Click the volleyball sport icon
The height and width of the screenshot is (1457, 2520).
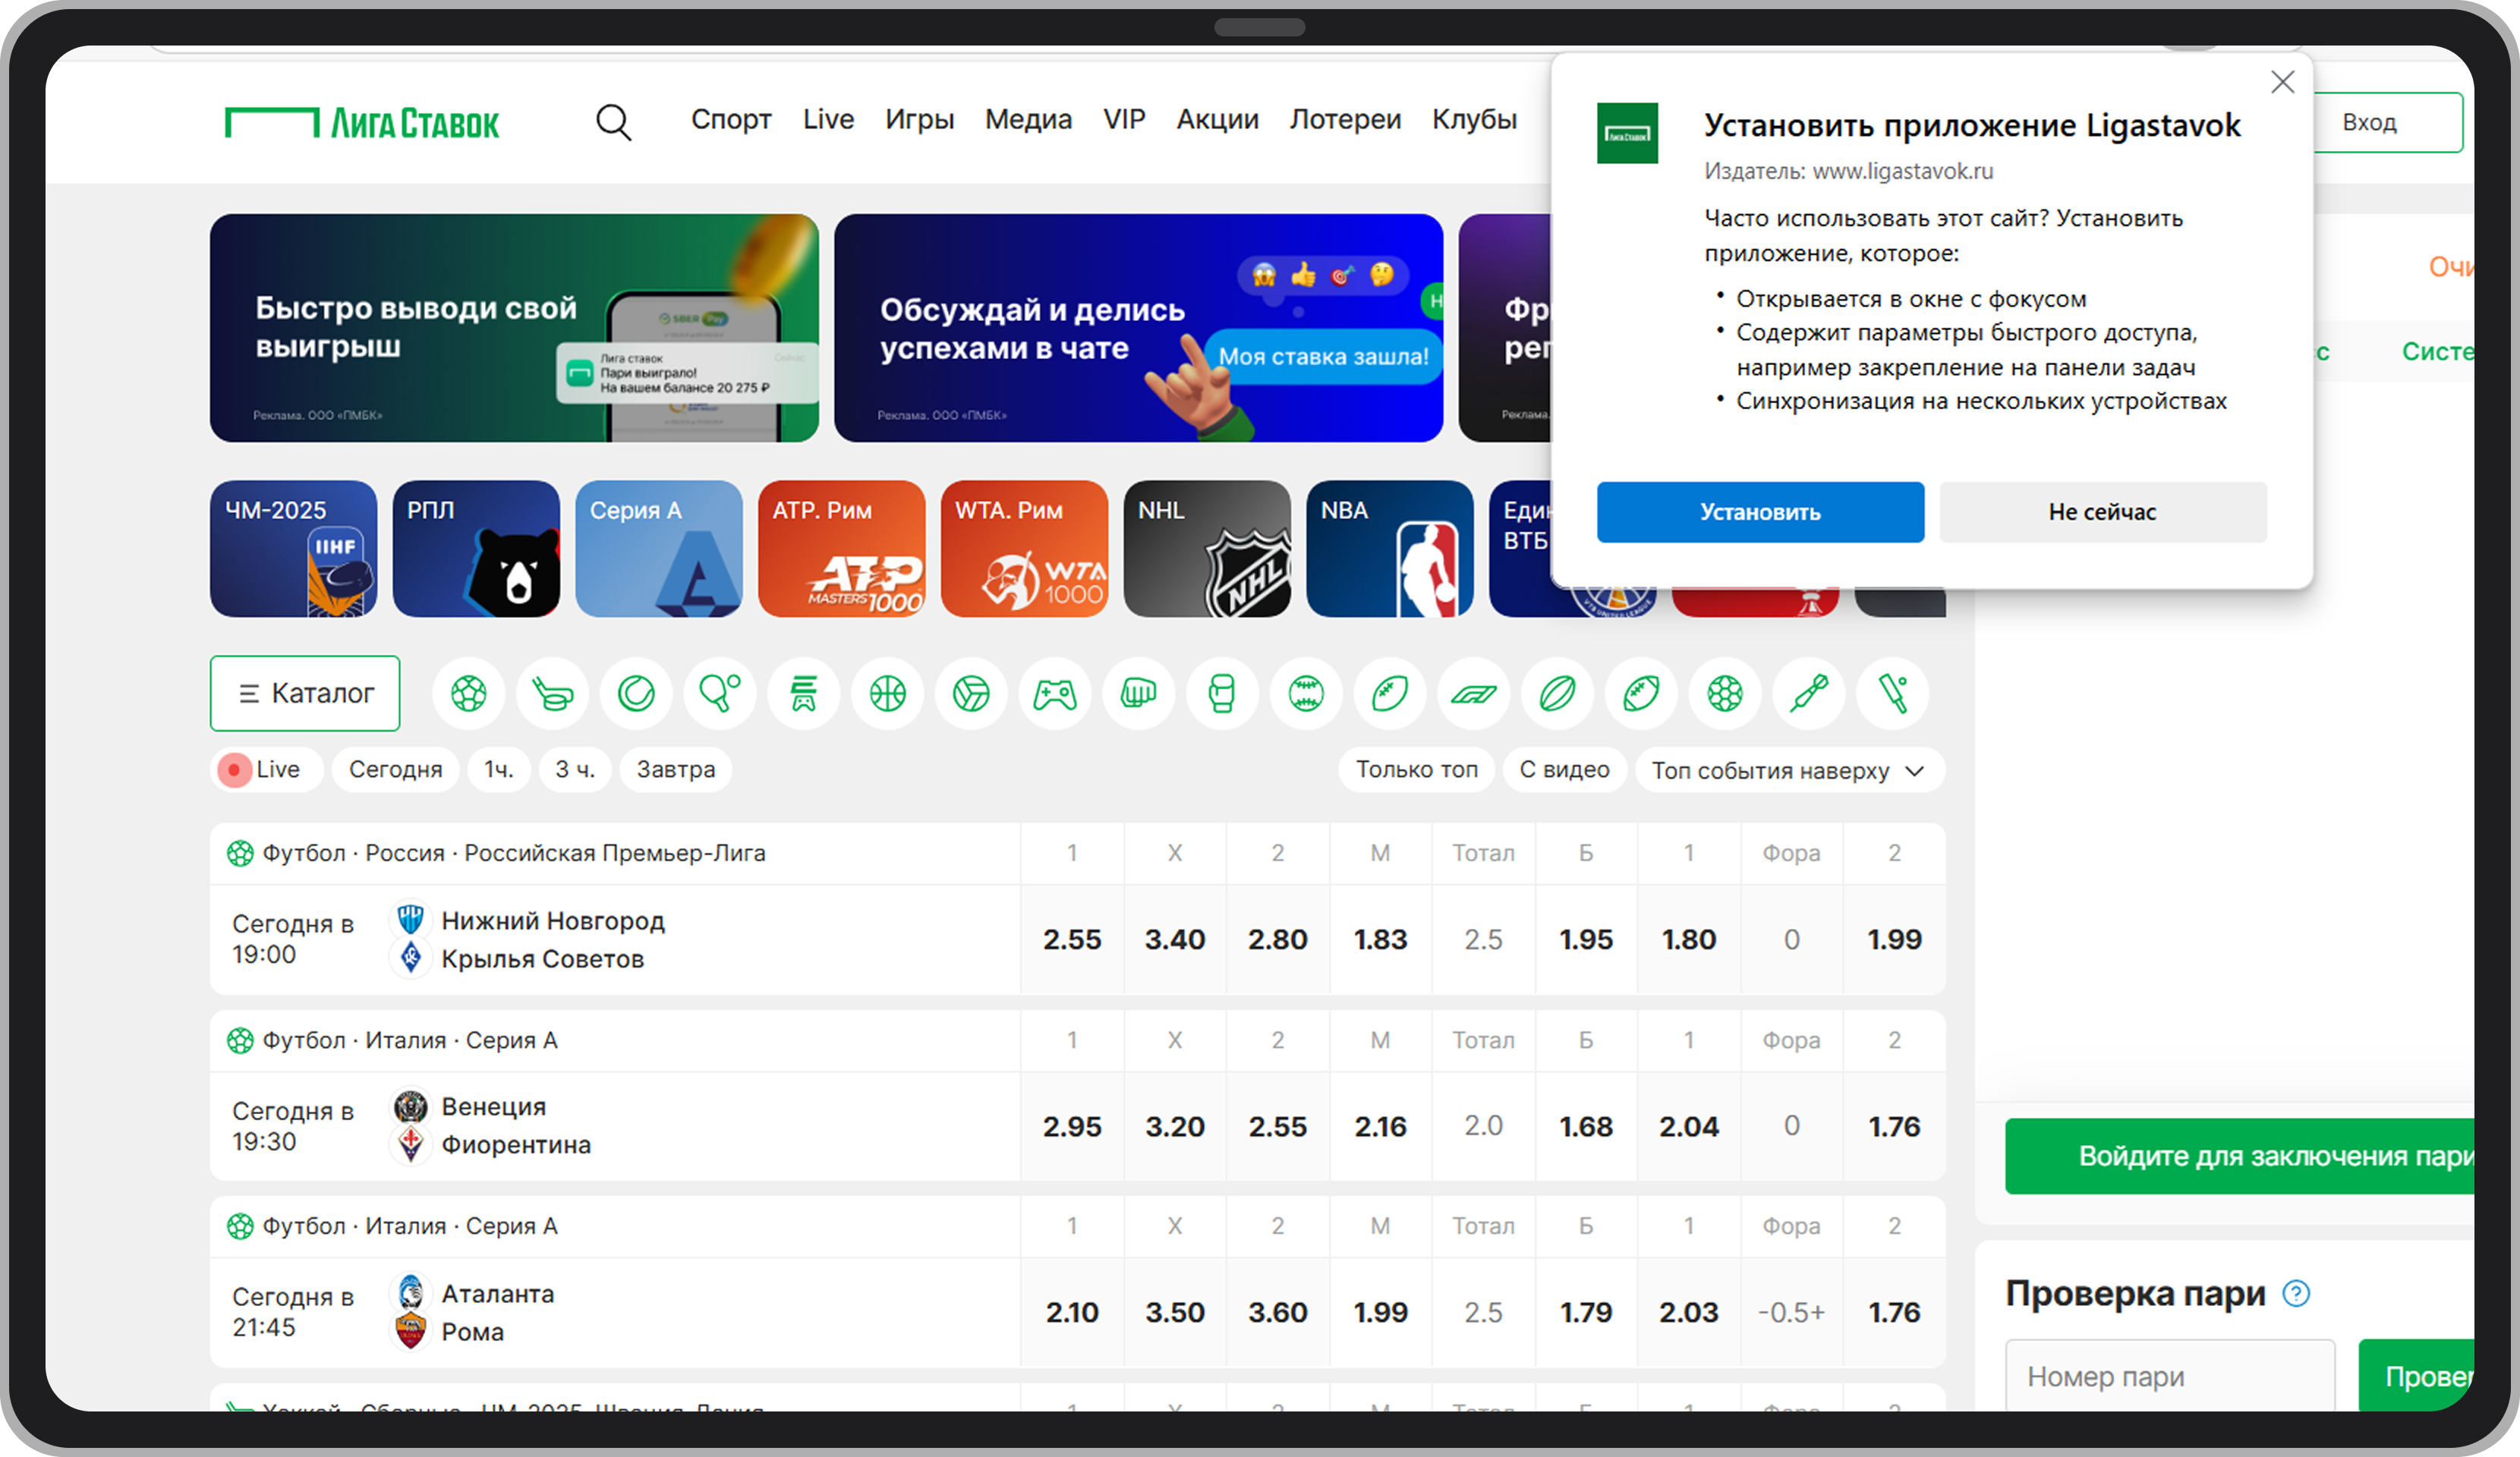[x=971, y=693]
